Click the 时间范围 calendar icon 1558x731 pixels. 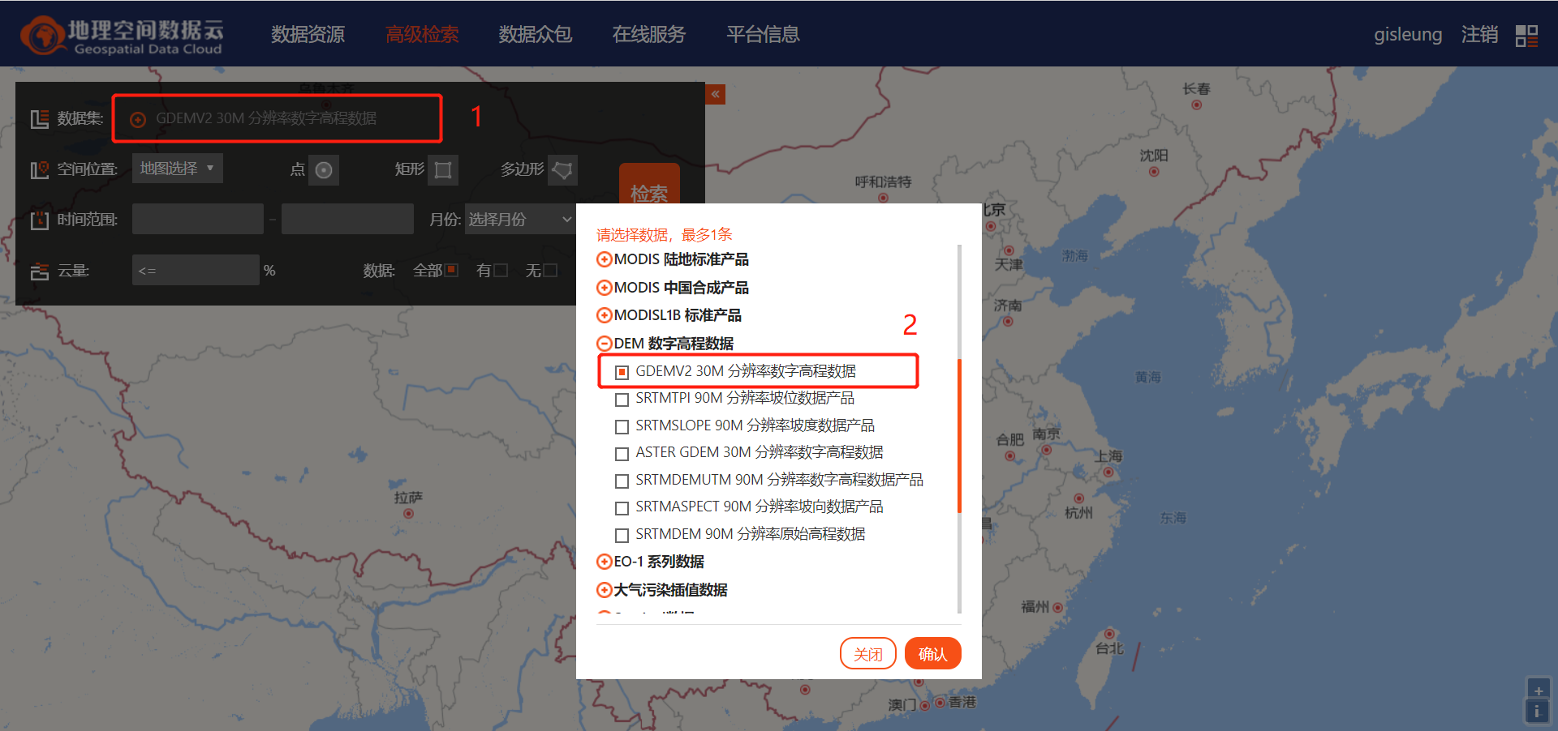[39, 219]
